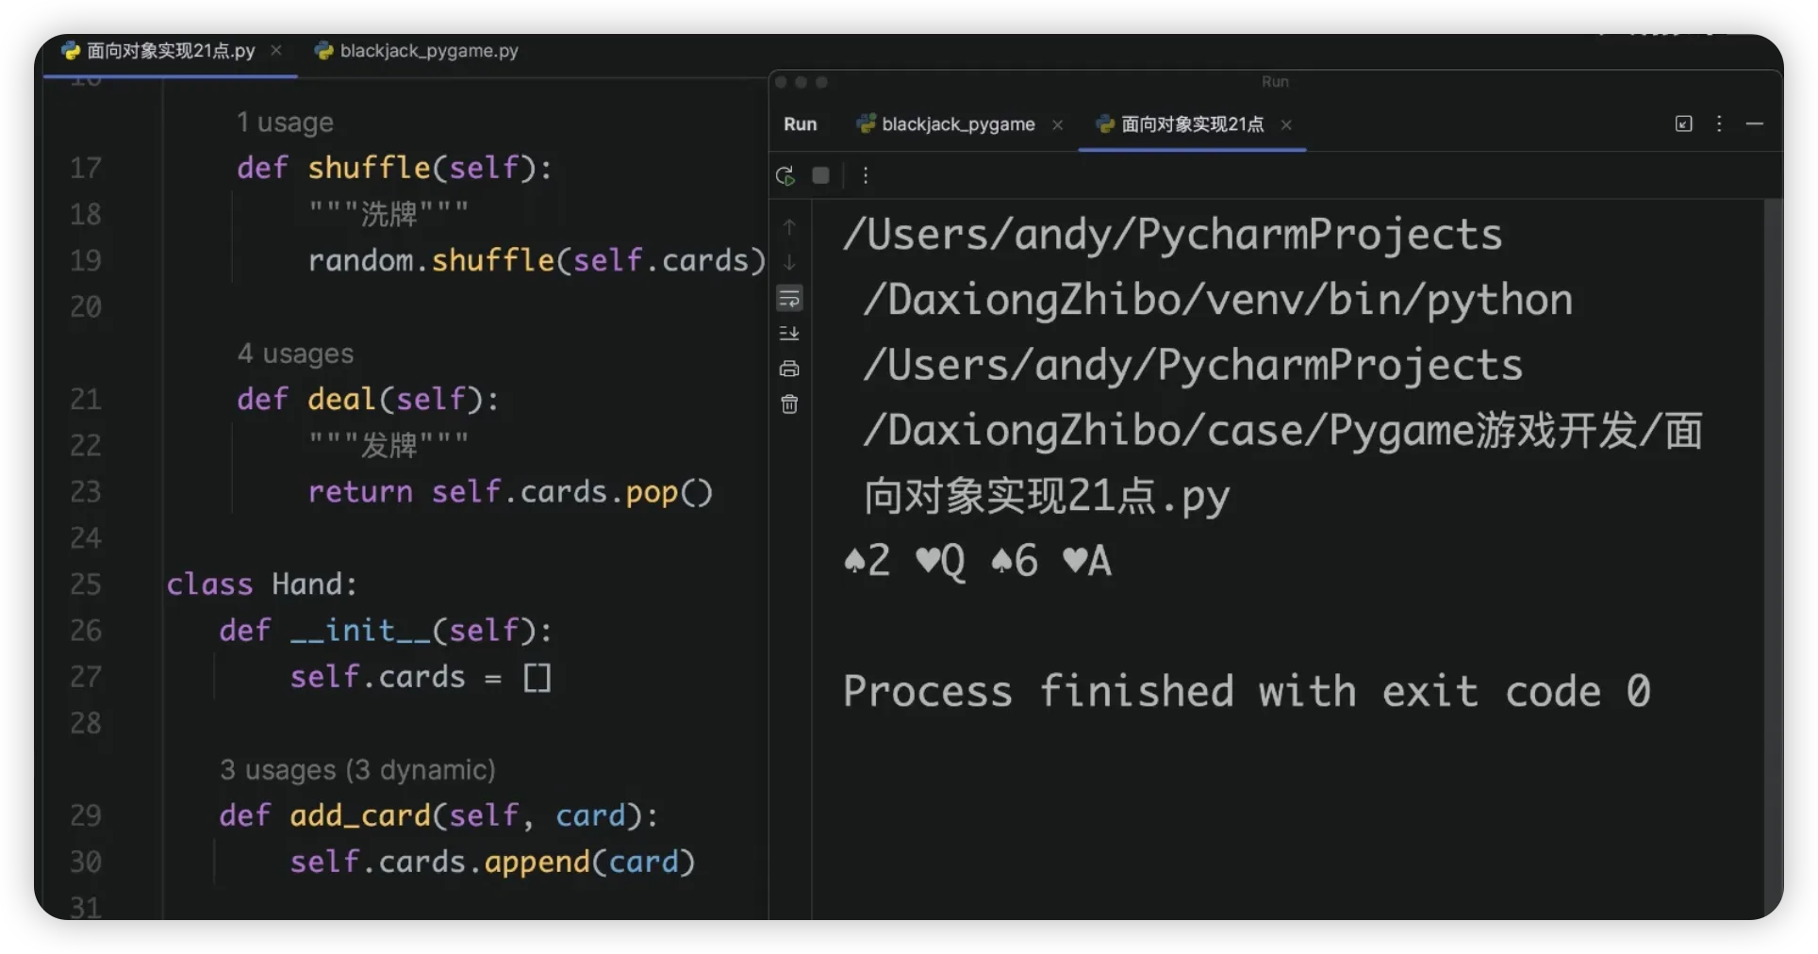The width and height of the screenshot is (1818, 954).
Task: Click the "random.shuffle(self.cards)" line
Action: (537, 260)
